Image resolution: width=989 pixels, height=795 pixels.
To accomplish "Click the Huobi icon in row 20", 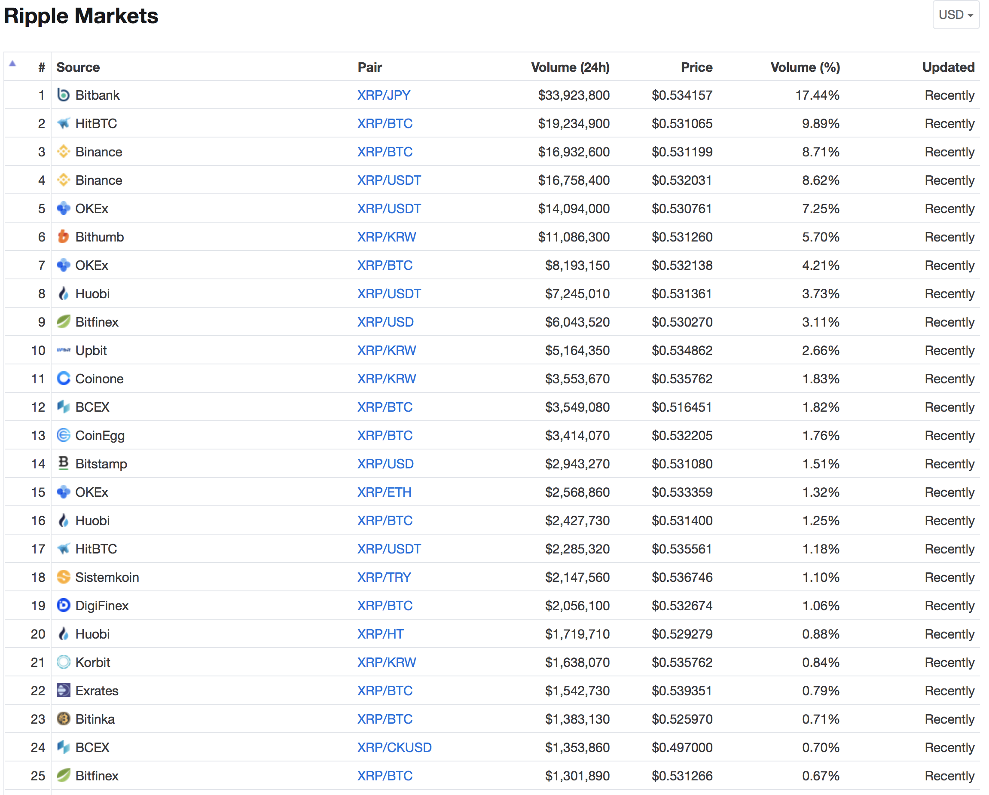I will tap(63, 634).
